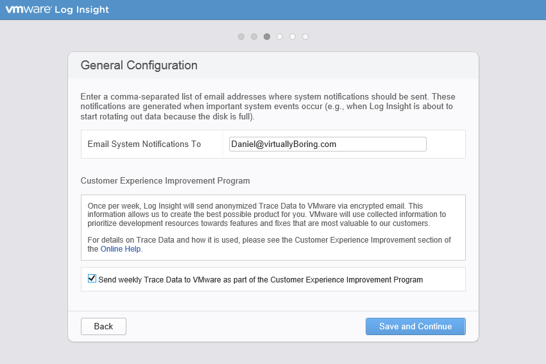The width and height of the screenshot is (546, 364).
Task: Click the Customer Experience Improvement Program heading
Action: point(165,181)
